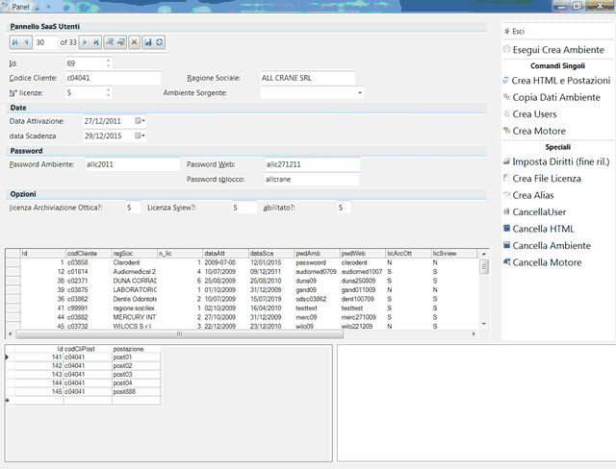The image size is (616, 469).
Task: Click the postazione column header
Action: point(136,349)
